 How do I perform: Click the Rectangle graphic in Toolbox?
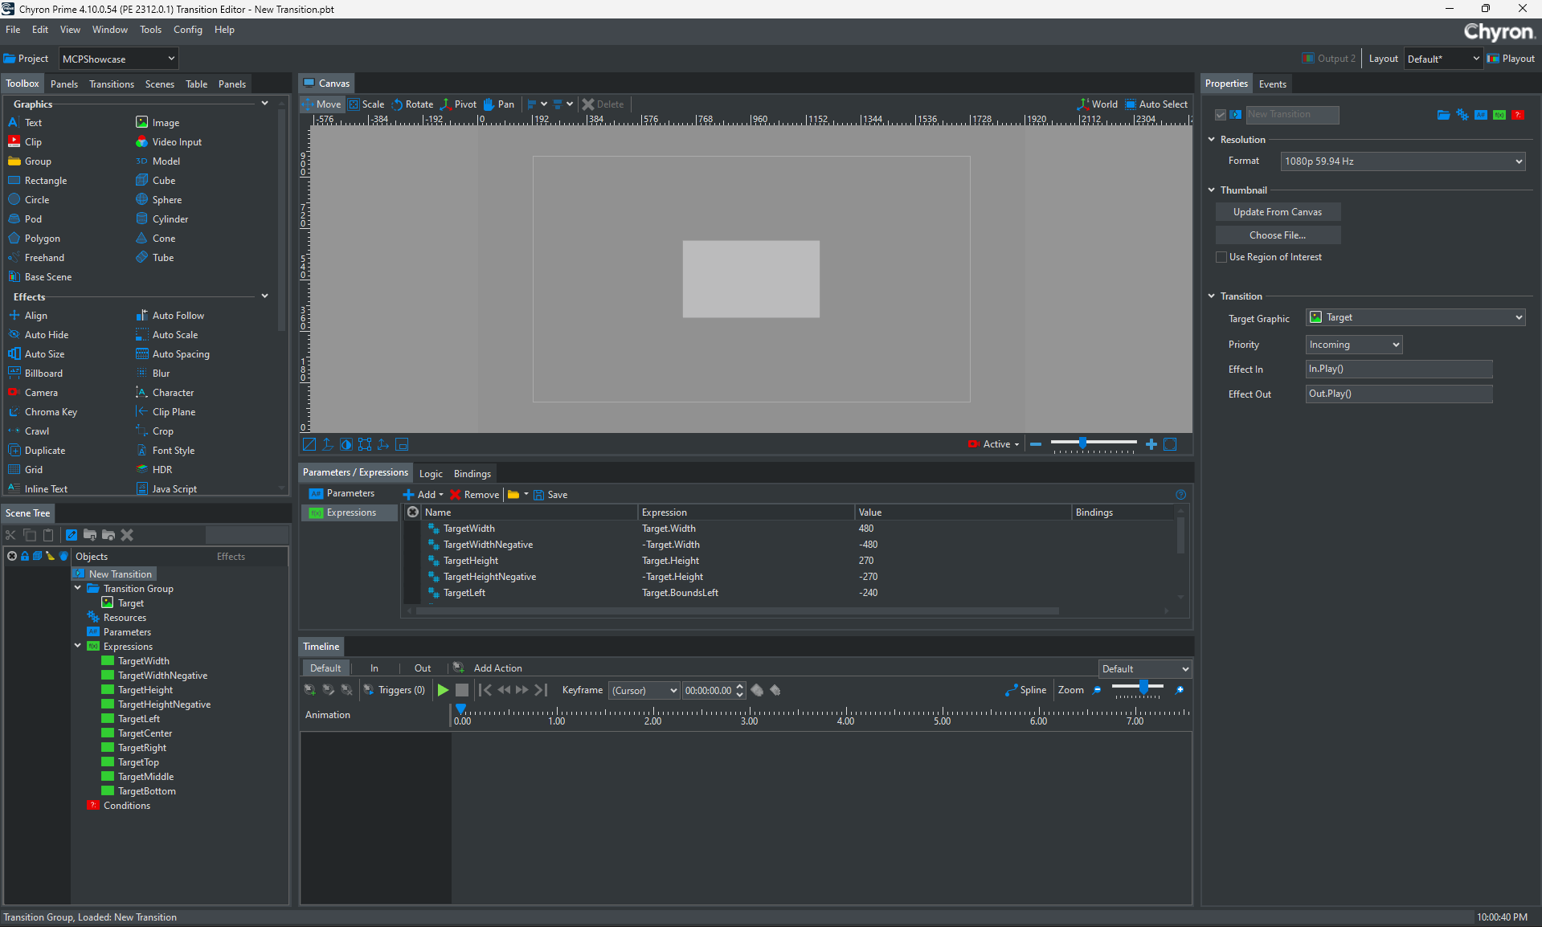click(x=45, y=181)
